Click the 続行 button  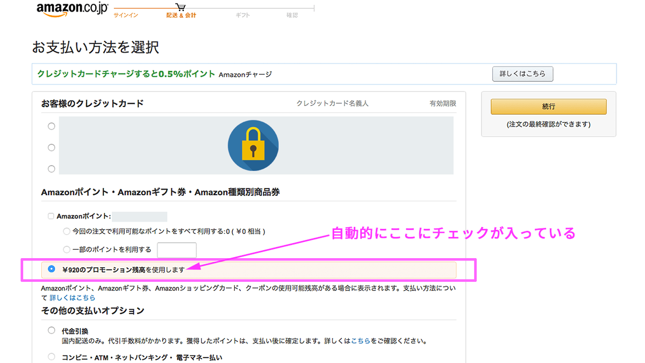tap(548, 106)
